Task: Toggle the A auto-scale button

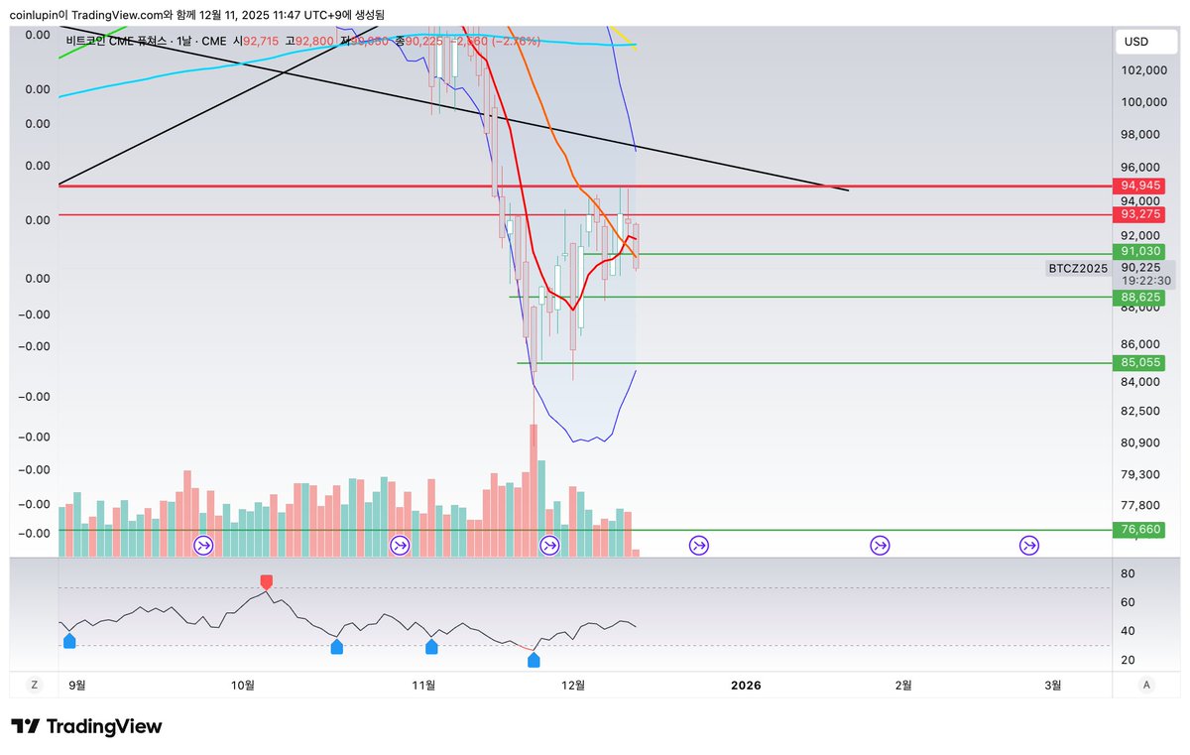Action: point(1146,685)
